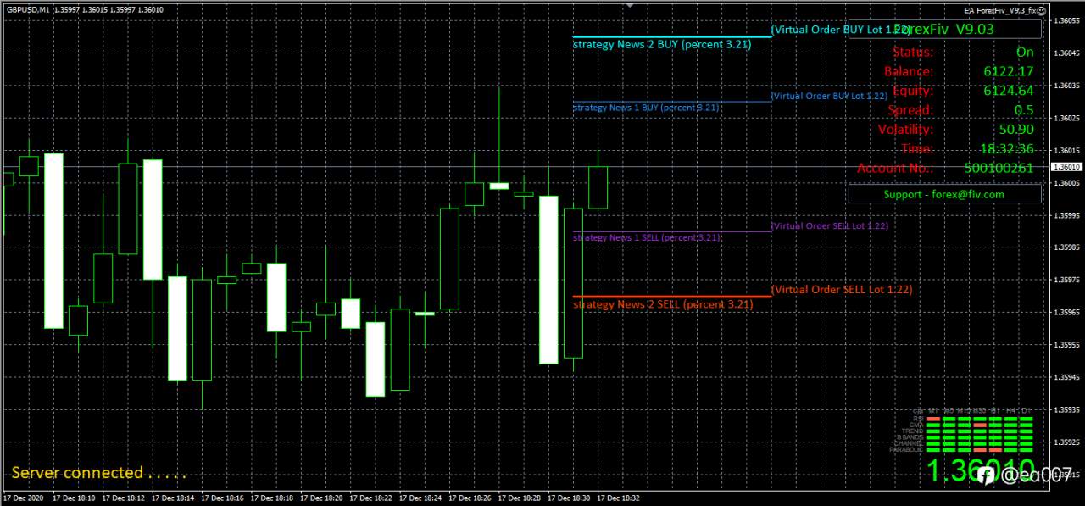Viewport: 1085px width, 506px height.
Task: Select the TREND indicator row label
Action: (x=915, y=431)
